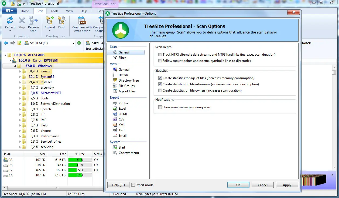
Task: Toggle Expert mode checkbox
Action: tap(133, 185)
